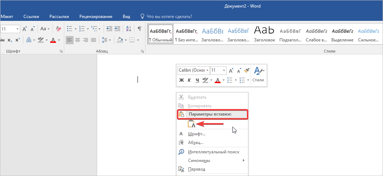This screenshot has width=383, height=176.
Task: Click the 'Что вы хотите сделать?' search box
Action: tap(169, 17)
